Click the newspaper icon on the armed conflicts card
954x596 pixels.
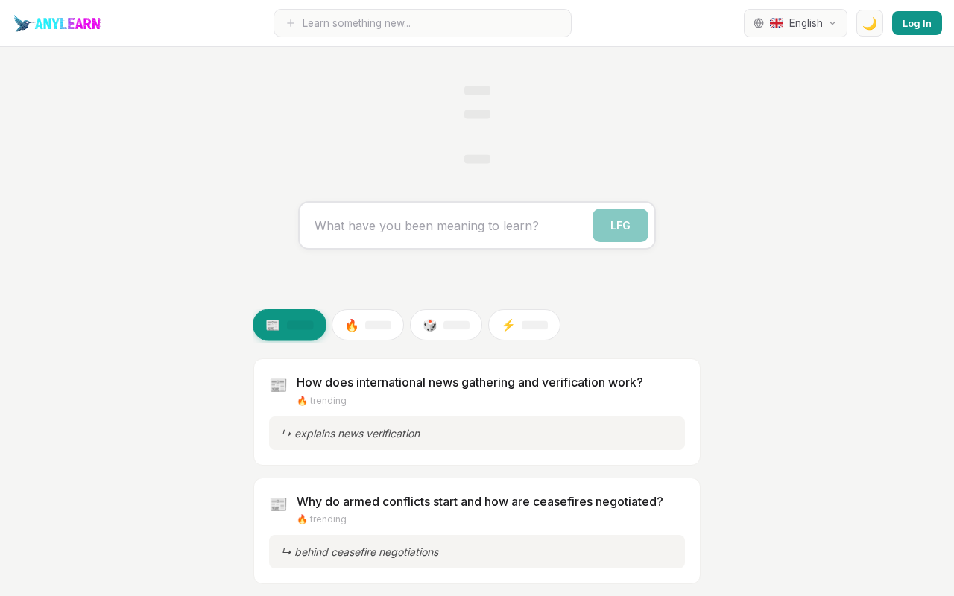[x=278, y=504]
